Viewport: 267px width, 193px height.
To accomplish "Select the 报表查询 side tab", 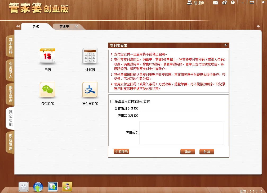I will 10,94.
